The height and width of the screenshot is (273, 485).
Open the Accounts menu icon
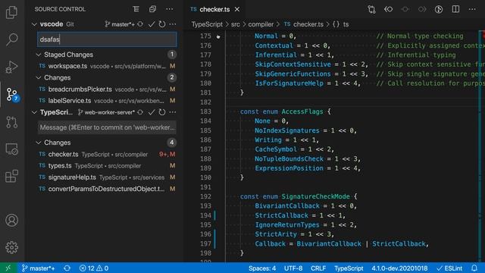pos(11,220)
